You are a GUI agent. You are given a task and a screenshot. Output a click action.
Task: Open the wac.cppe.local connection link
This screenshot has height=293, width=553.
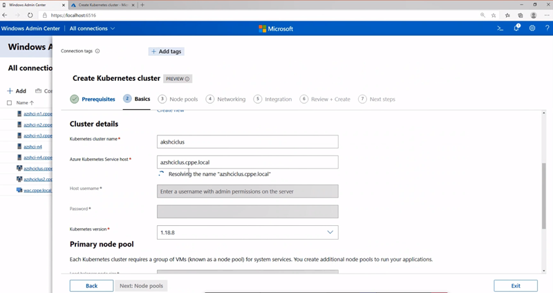(37, 190)
